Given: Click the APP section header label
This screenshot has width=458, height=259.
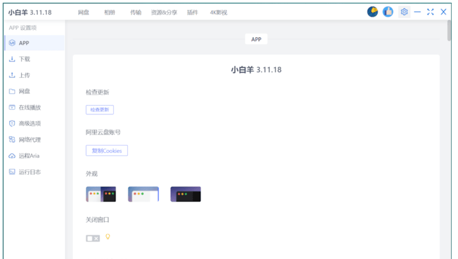Looking at the screenshot, I should pos(256,39).
